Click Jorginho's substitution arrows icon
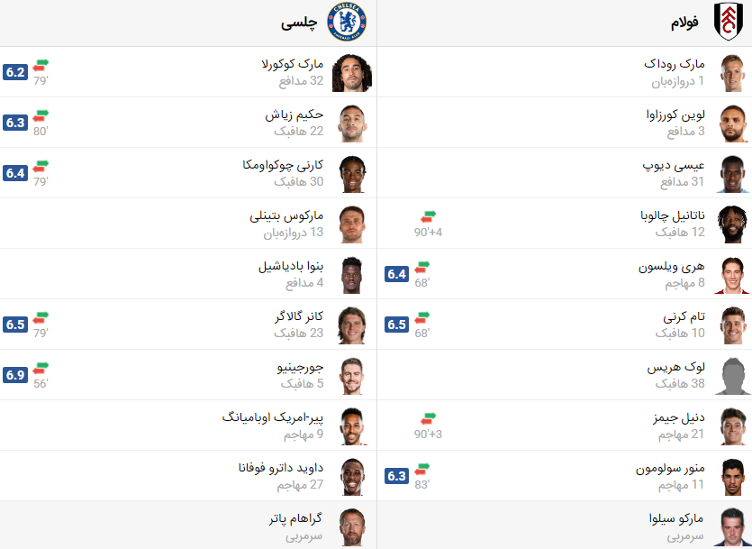The width and height of the screenshot is (752, 549). [x=41, y=368]
